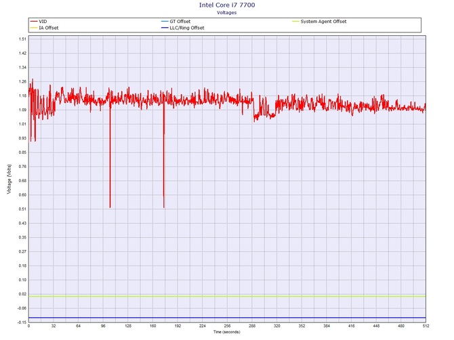This screenshot has height=340, width=454.
Task: Click the System Agent Offset legend entry
Action: [x=319, y=22]
